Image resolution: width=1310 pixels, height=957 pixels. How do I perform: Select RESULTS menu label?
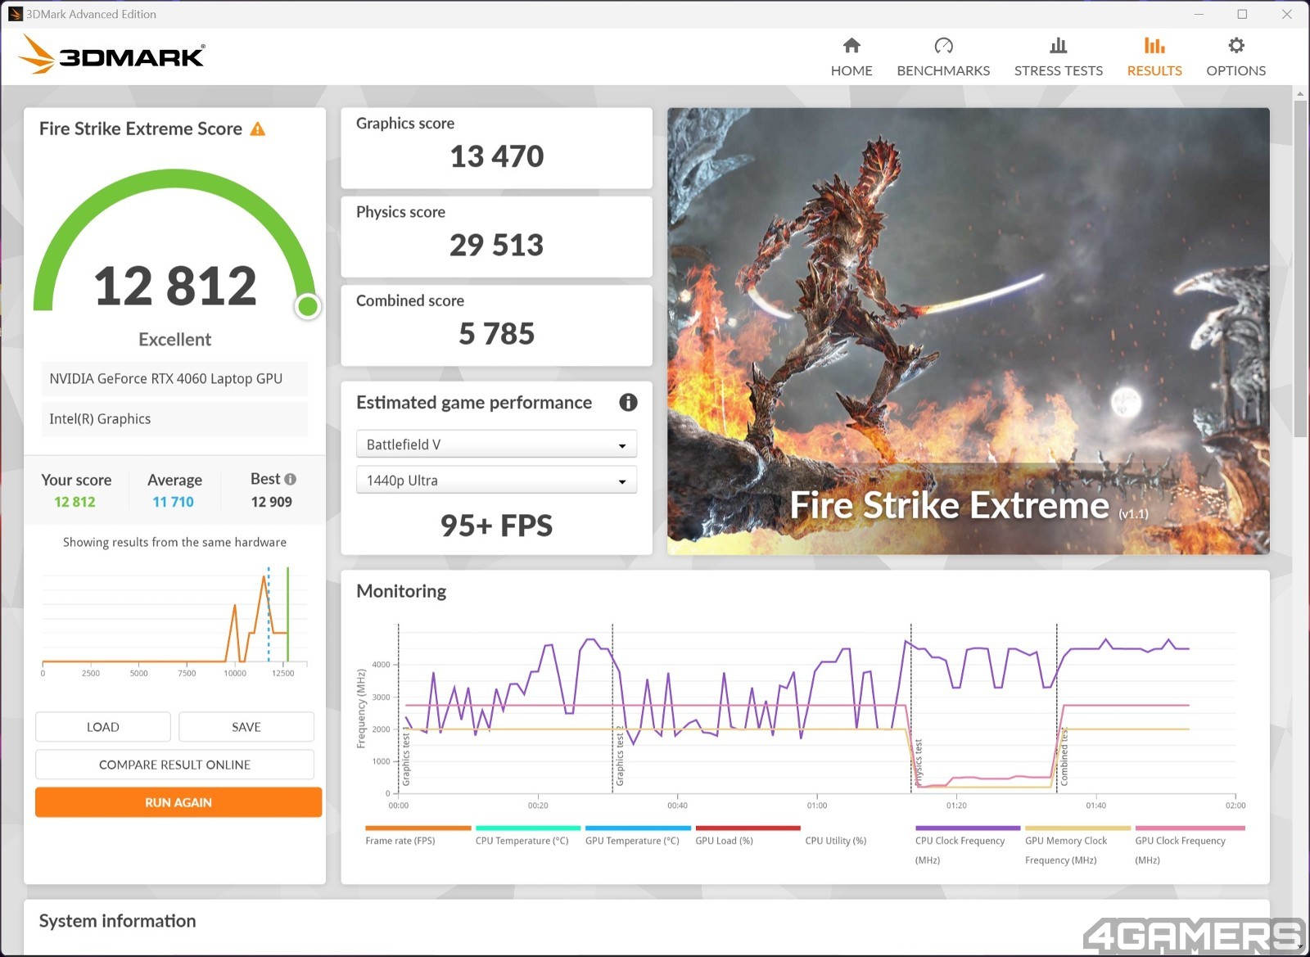(x=1154, y=70)
